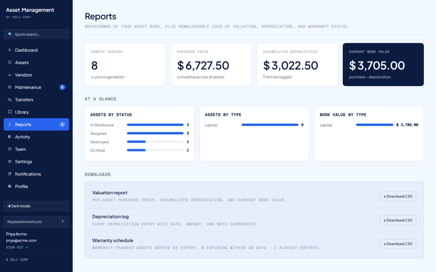
Task: Click the "Priya Acme" user name
Action: point(16,234)
